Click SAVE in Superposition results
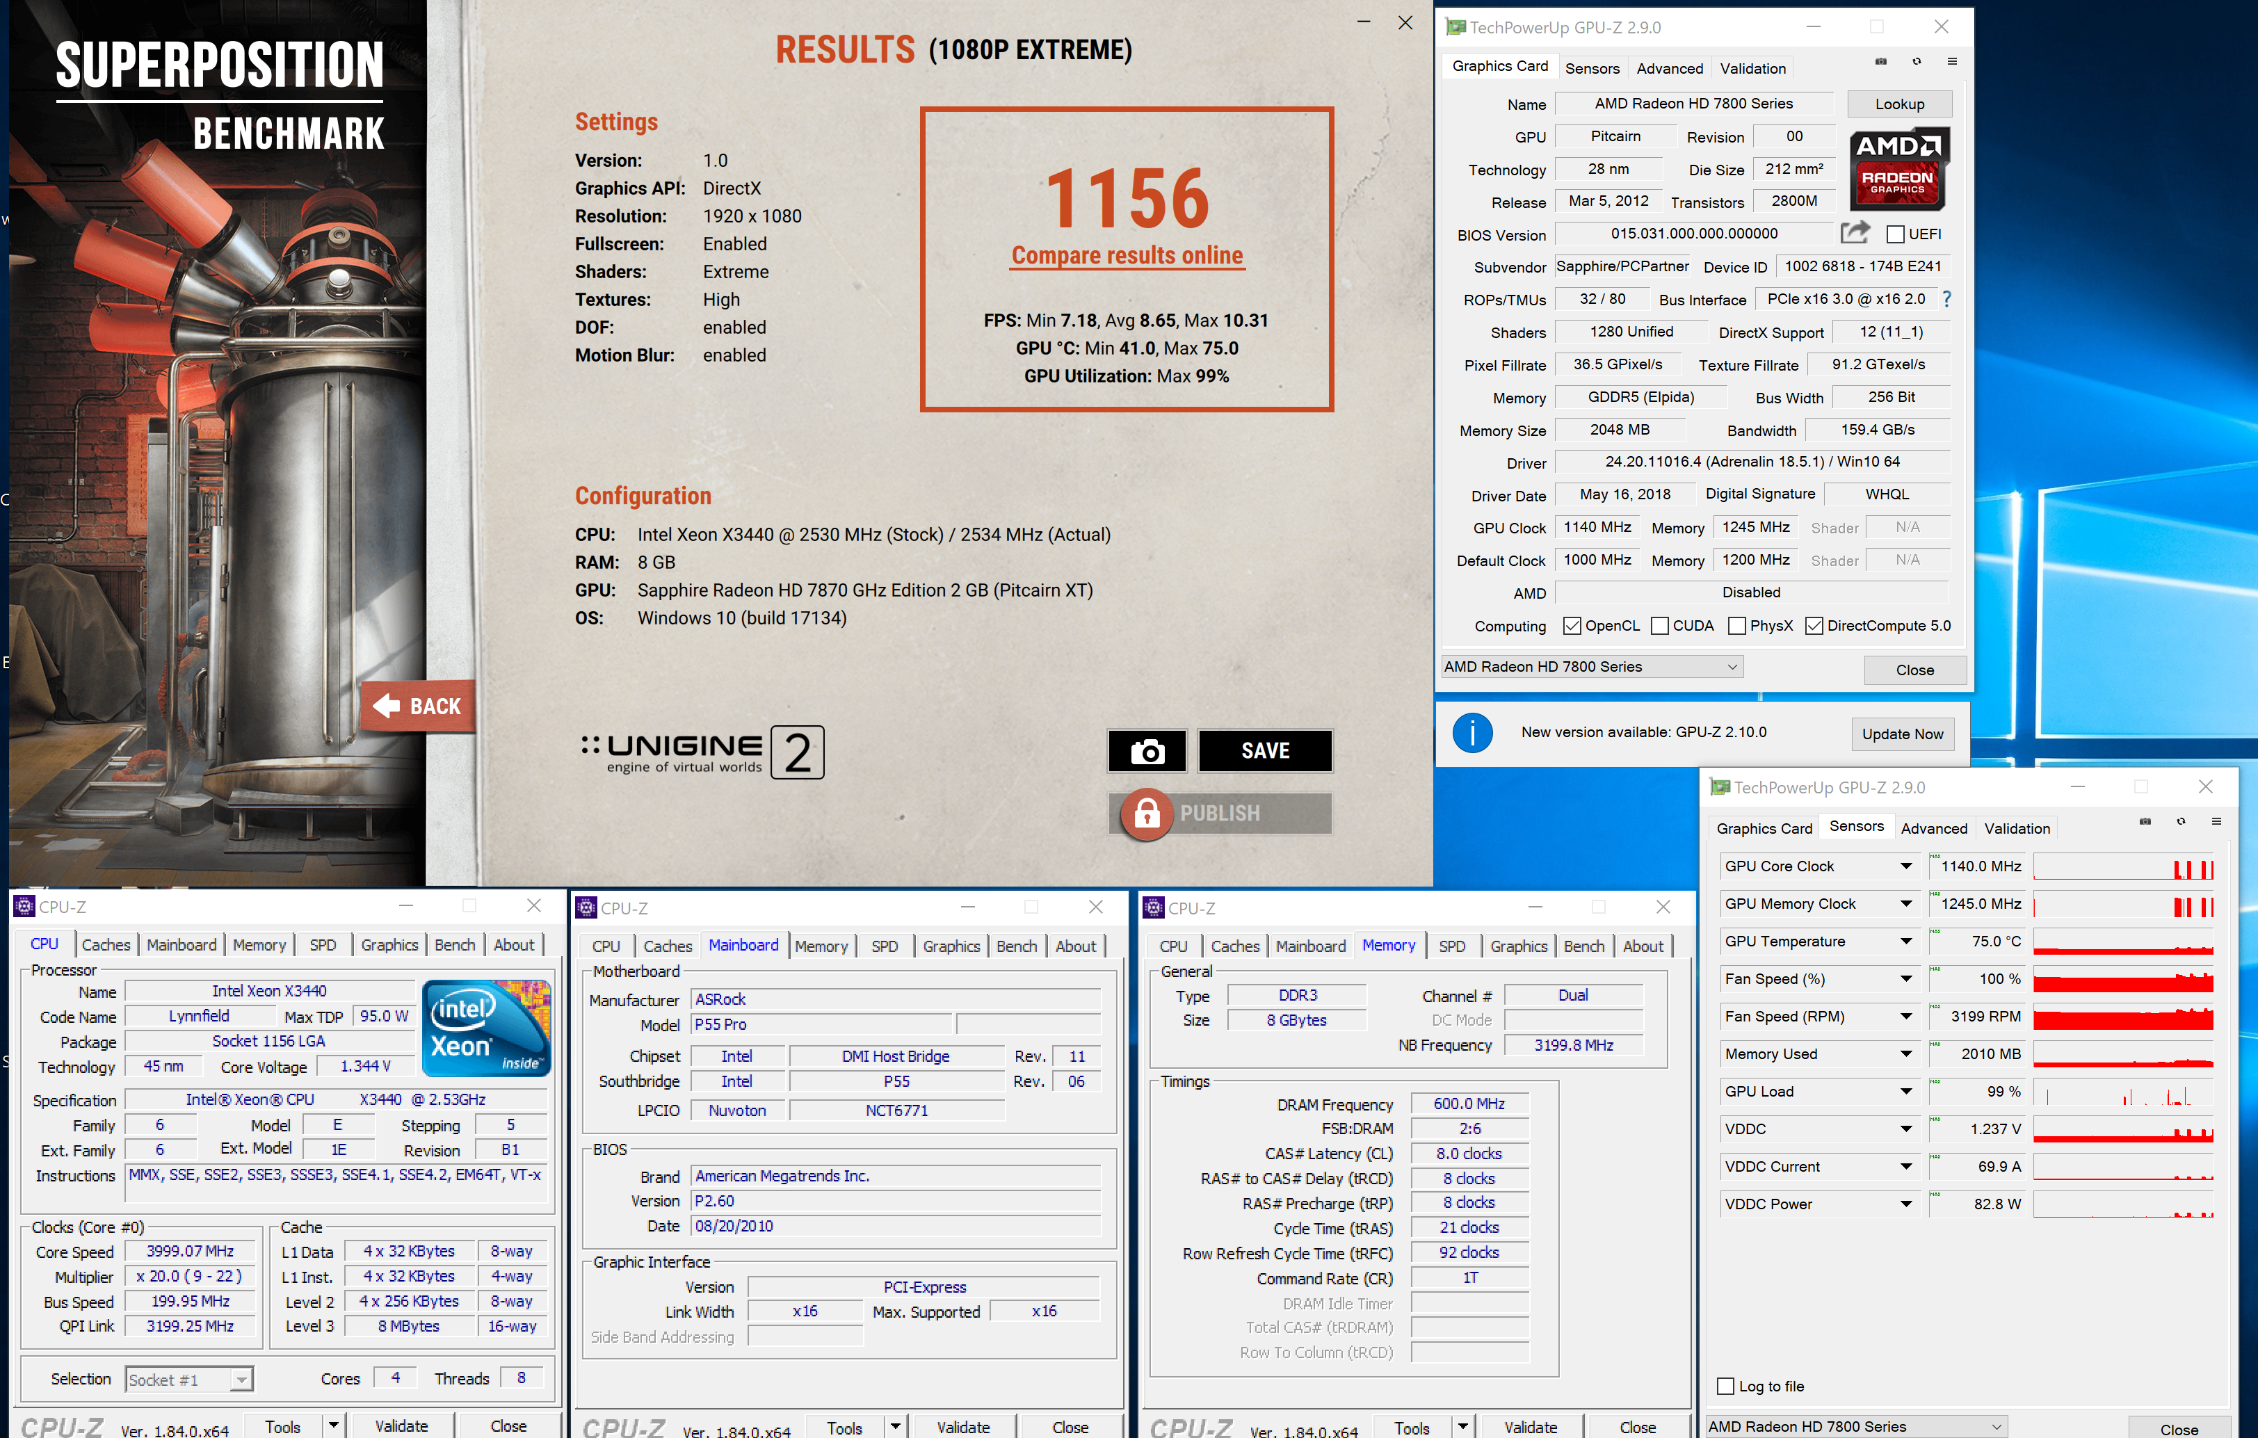 coord(1265,751)
